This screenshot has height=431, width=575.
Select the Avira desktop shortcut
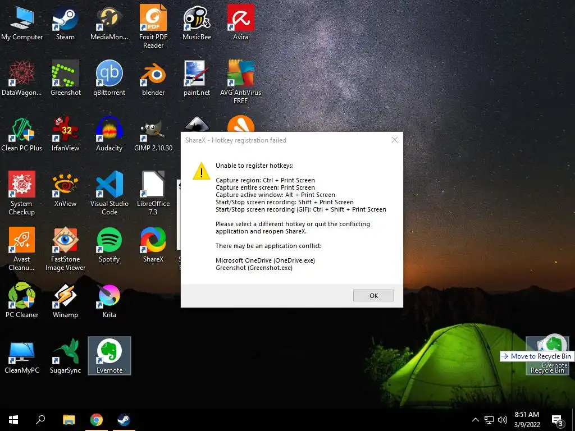[x=240, y=23]
